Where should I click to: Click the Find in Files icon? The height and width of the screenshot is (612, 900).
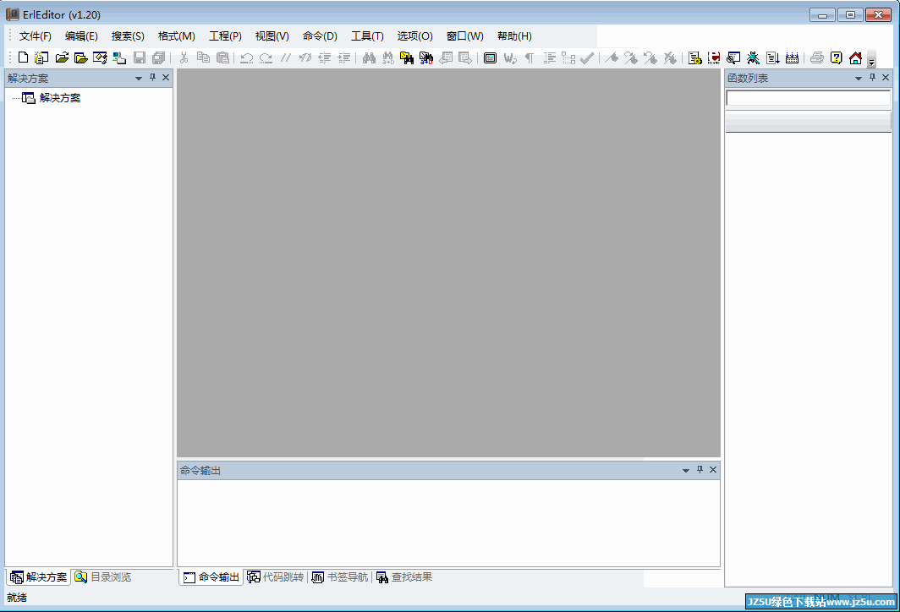(x=407, y=57)
